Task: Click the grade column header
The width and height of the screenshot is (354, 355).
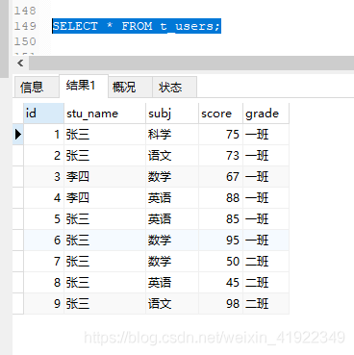Action: point(265,114)
